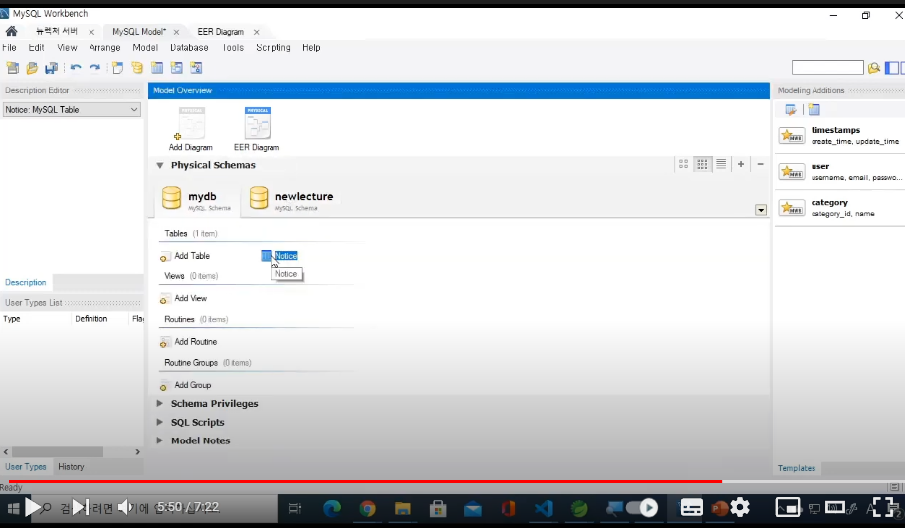Click the new table template icon

coord(814,109)
